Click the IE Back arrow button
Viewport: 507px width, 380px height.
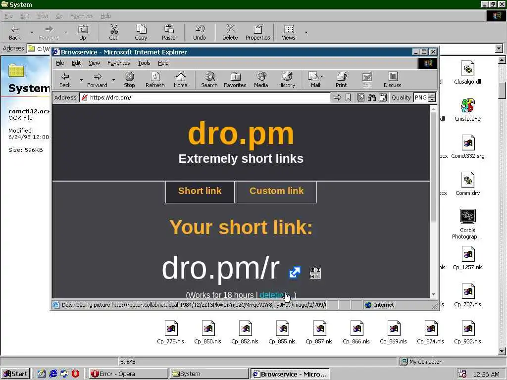tap(65, 80)
